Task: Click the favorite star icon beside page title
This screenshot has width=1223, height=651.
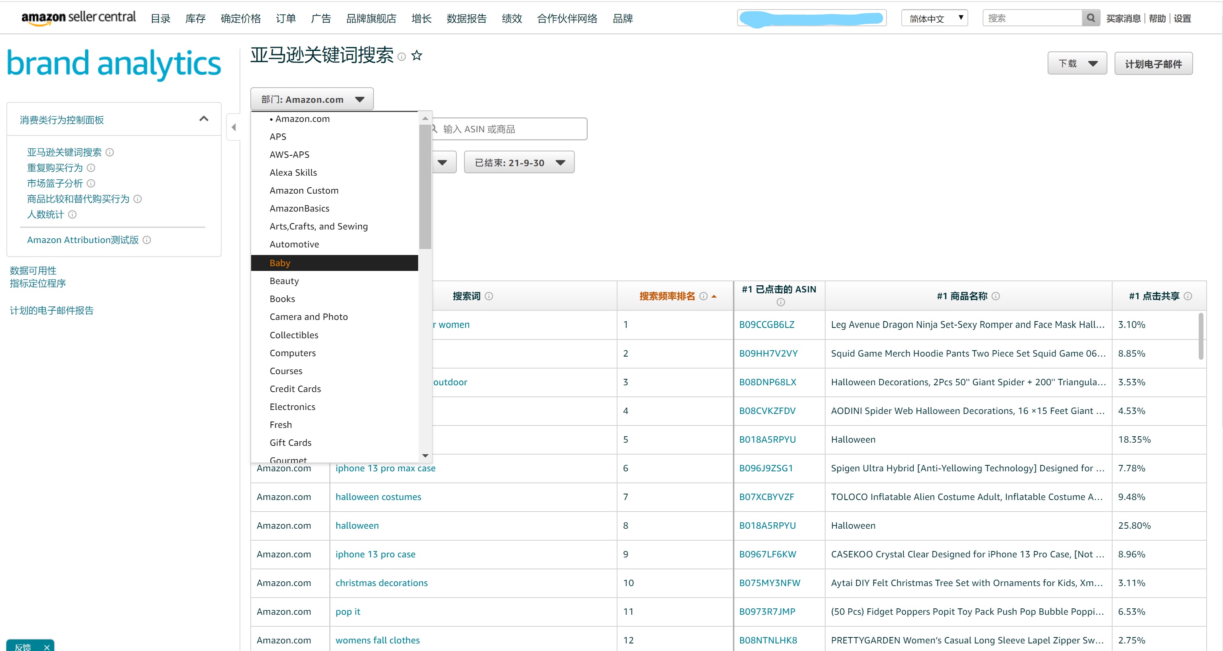Action: [417, 55]
